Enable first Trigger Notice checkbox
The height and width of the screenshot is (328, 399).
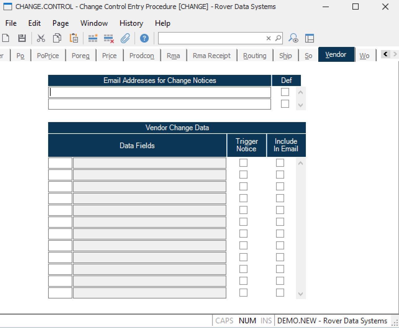(243, 163)
